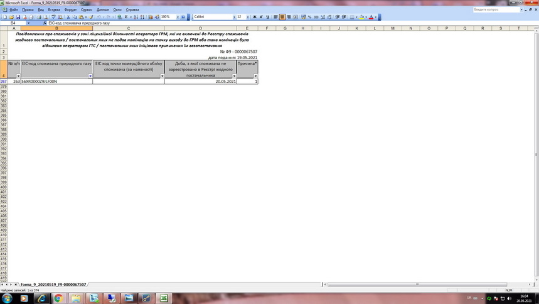The width and height of the screenshot is (539, 304).
Task: Click the Name Box showing B4
Action: tap(19, 23)
